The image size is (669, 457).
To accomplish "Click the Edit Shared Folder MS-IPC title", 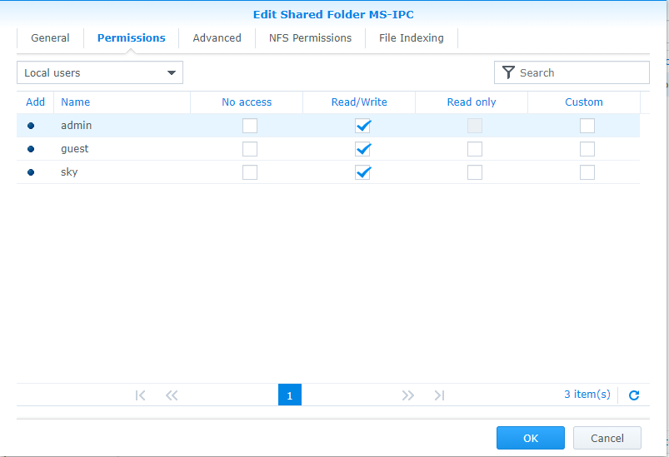I will tap(333, 14).
